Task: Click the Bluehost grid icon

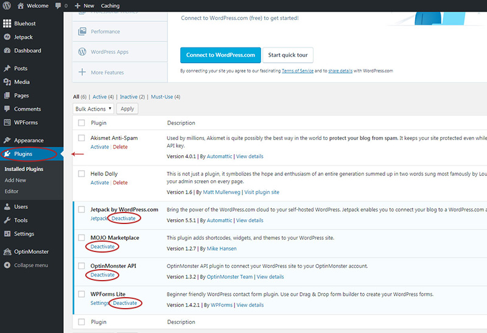Action: tap(7, 24)
